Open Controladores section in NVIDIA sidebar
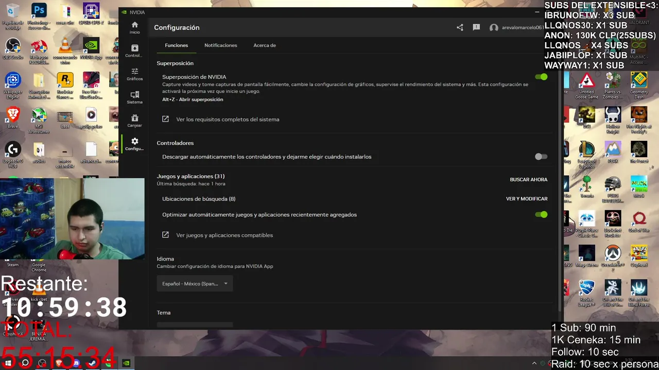 134,51
